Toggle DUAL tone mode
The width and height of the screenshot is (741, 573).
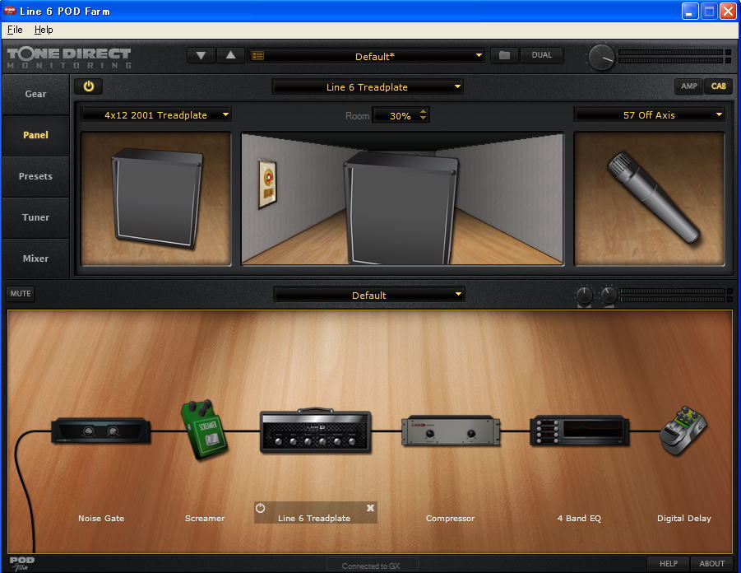pyautogui.click(x=542, y=55)
